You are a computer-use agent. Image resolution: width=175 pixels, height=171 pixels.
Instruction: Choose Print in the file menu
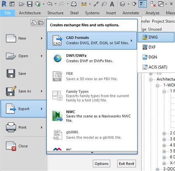point(24,128)
